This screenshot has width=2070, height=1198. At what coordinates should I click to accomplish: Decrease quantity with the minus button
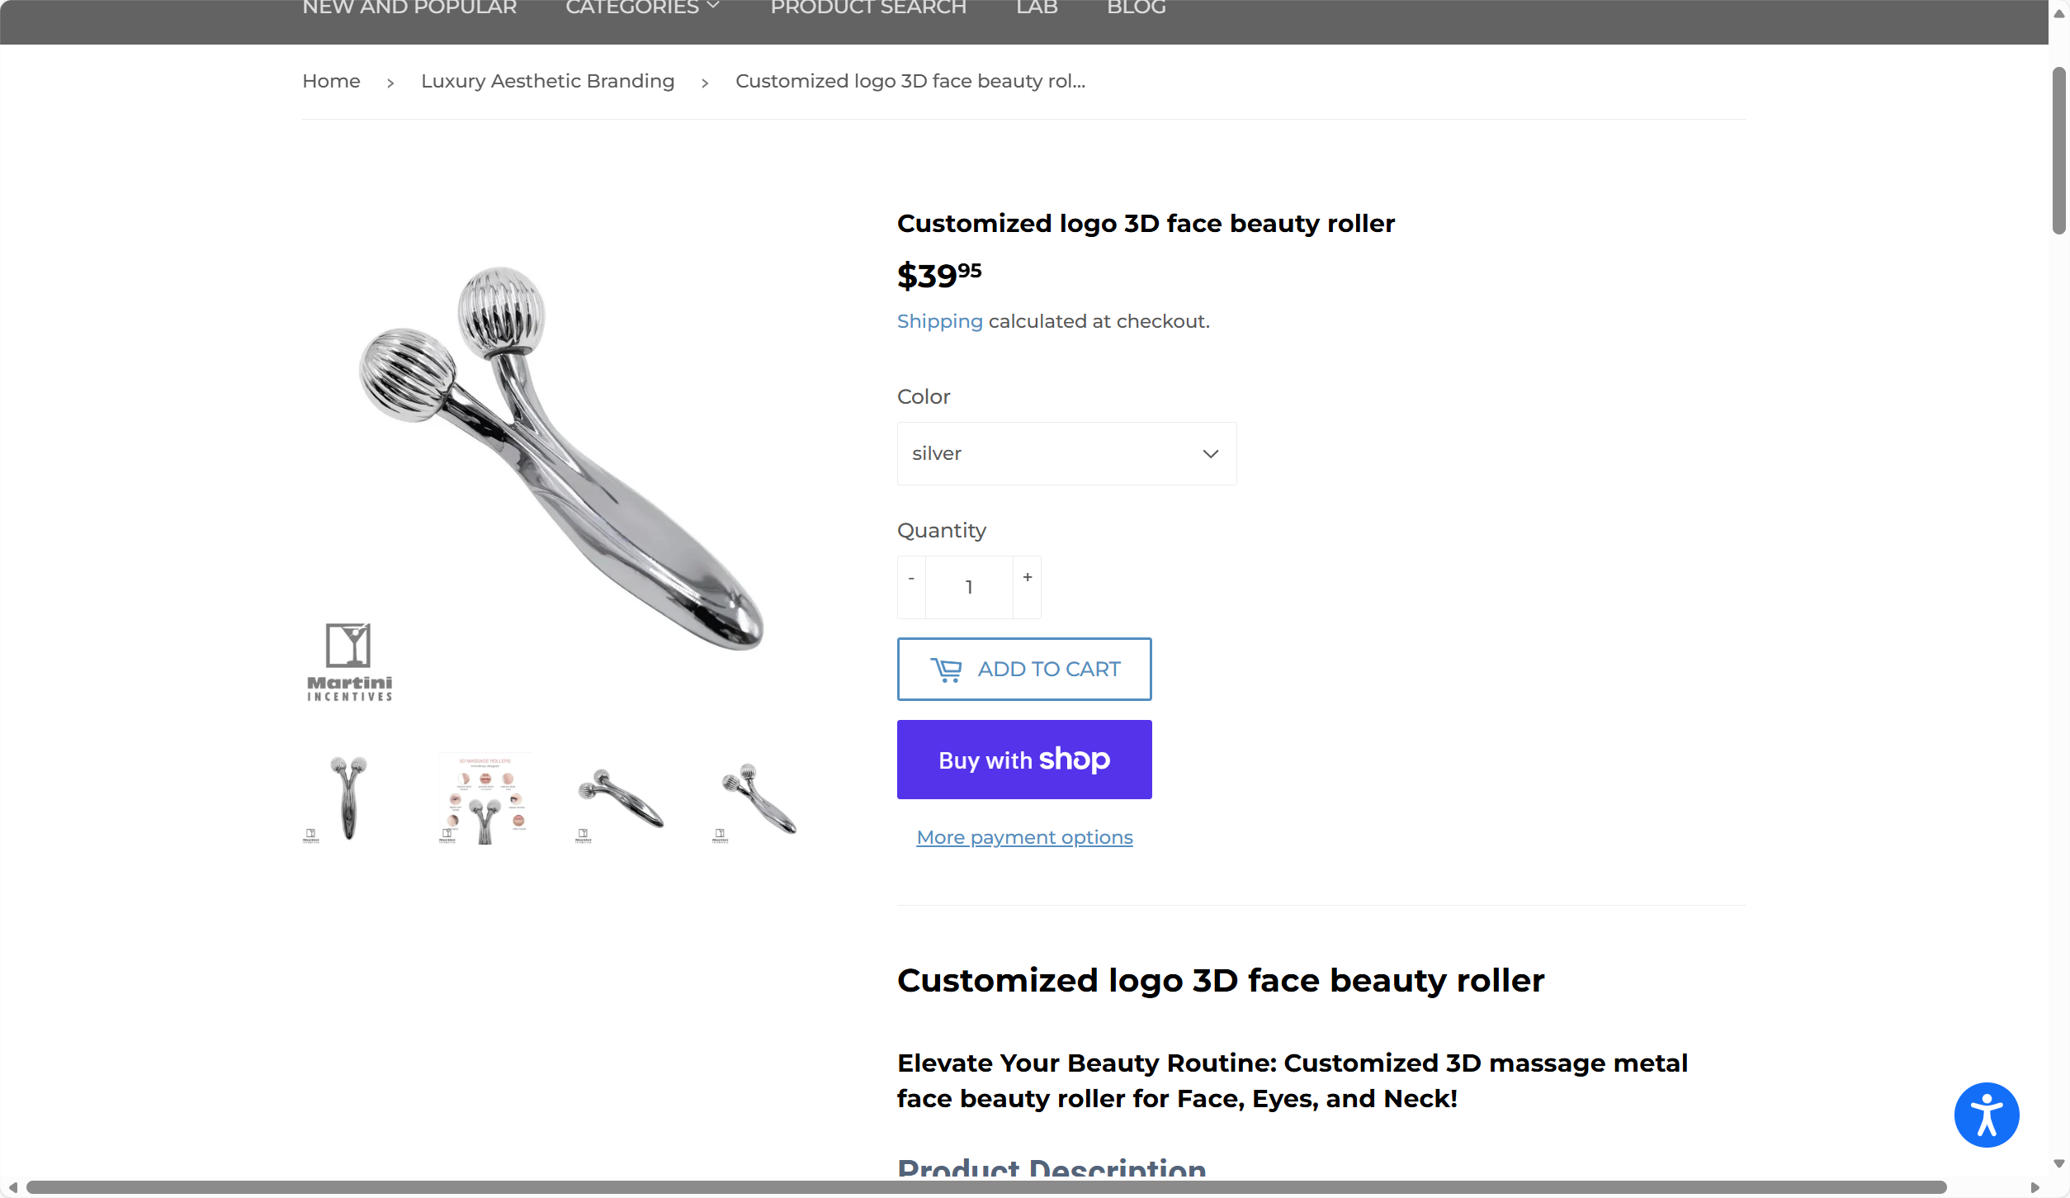point(911,578)
